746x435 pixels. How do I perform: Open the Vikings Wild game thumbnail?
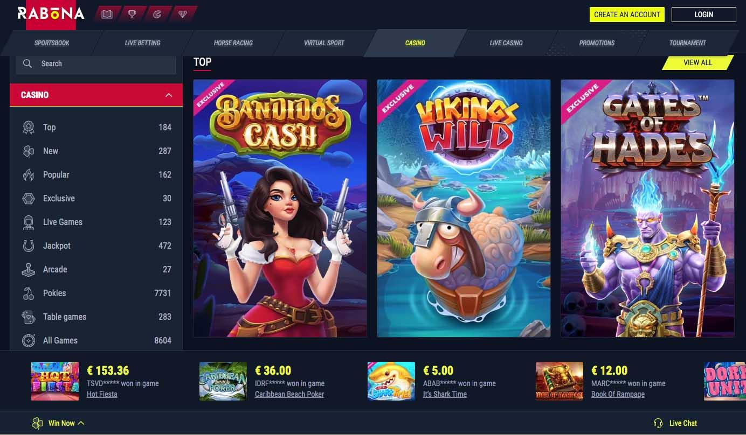coord(464,208)
